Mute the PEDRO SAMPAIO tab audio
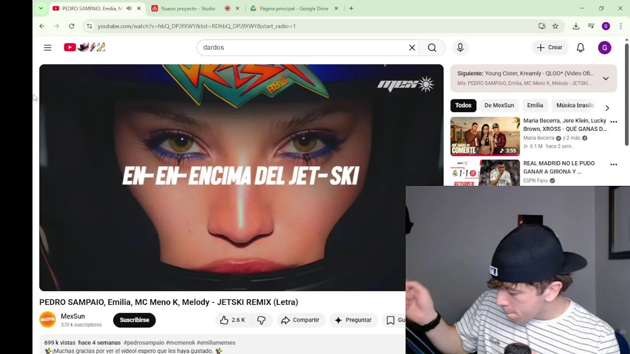This screenshot has height=354, width=630. 128,8
